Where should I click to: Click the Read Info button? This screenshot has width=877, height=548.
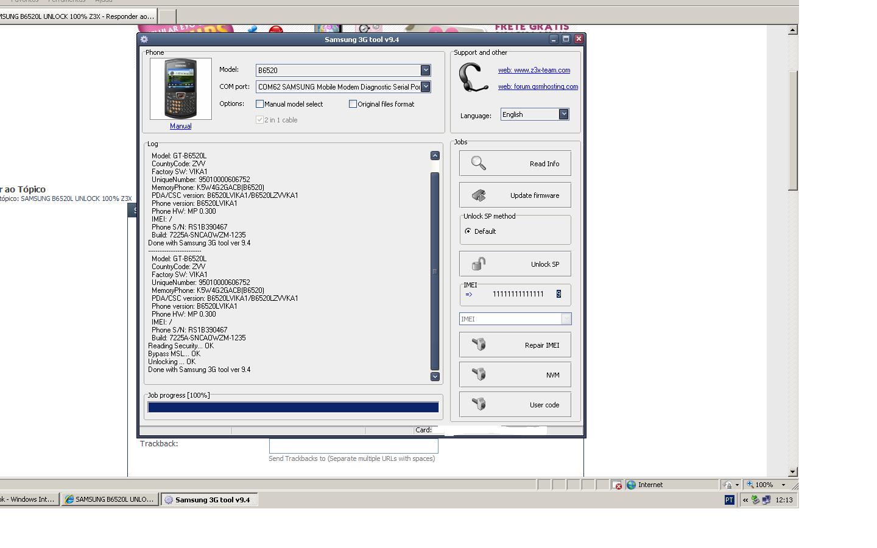point(515,163)
